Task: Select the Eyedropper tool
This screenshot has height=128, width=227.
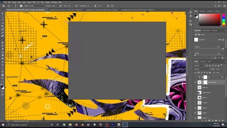Action: 2,33
